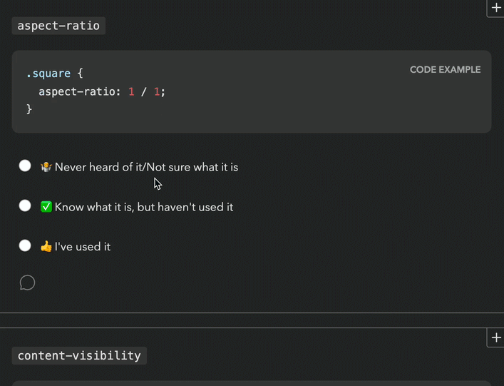Select the 'Know what it is' radio button
The height and width of the screenshot is (386, 504).
(25, 206)
